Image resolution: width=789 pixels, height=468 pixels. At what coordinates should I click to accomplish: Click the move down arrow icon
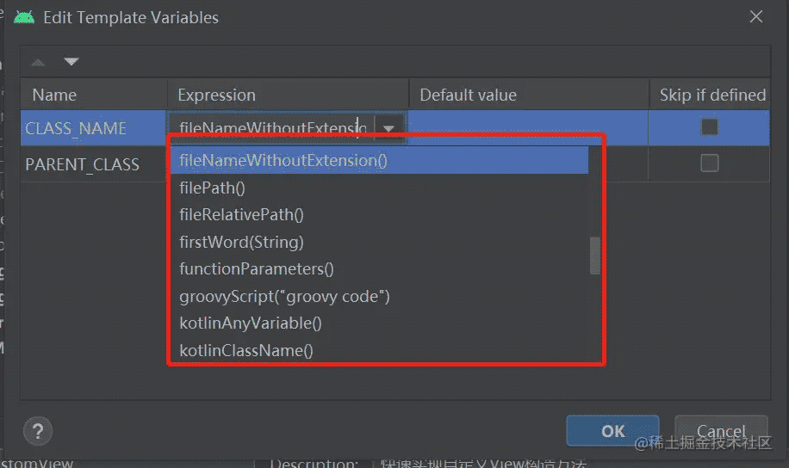(71, 62)
